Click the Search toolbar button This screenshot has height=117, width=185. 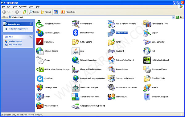point(34,12)
